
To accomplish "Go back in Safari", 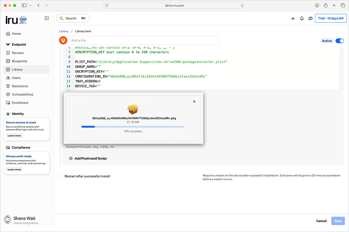I will (x=38, y=5).
